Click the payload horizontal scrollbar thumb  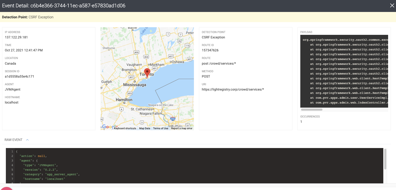coord(312,110)
